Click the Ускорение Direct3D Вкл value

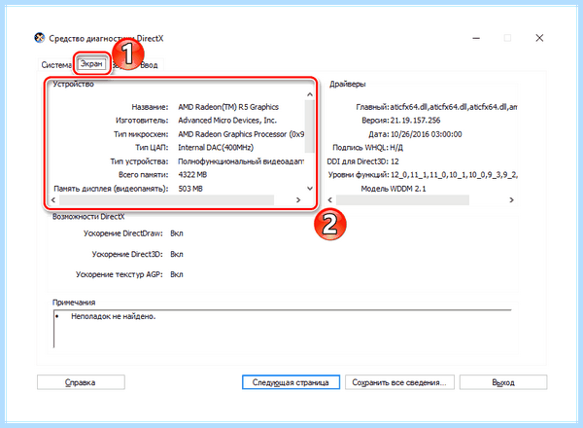tap(177, 254)
